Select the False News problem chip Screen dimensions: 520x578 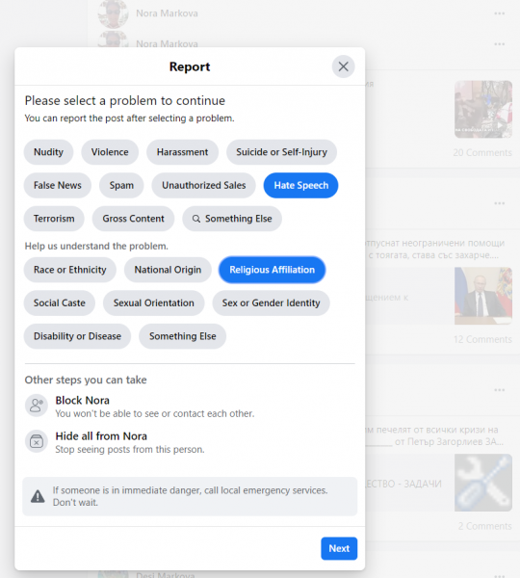point(58,185)
